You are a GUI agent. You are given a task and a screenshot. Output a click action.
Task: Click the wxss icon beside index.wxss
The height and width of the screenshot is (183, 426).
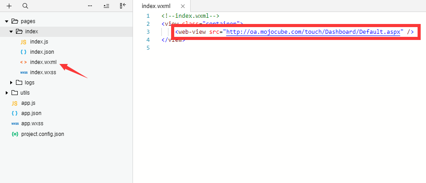pos(23,73)
